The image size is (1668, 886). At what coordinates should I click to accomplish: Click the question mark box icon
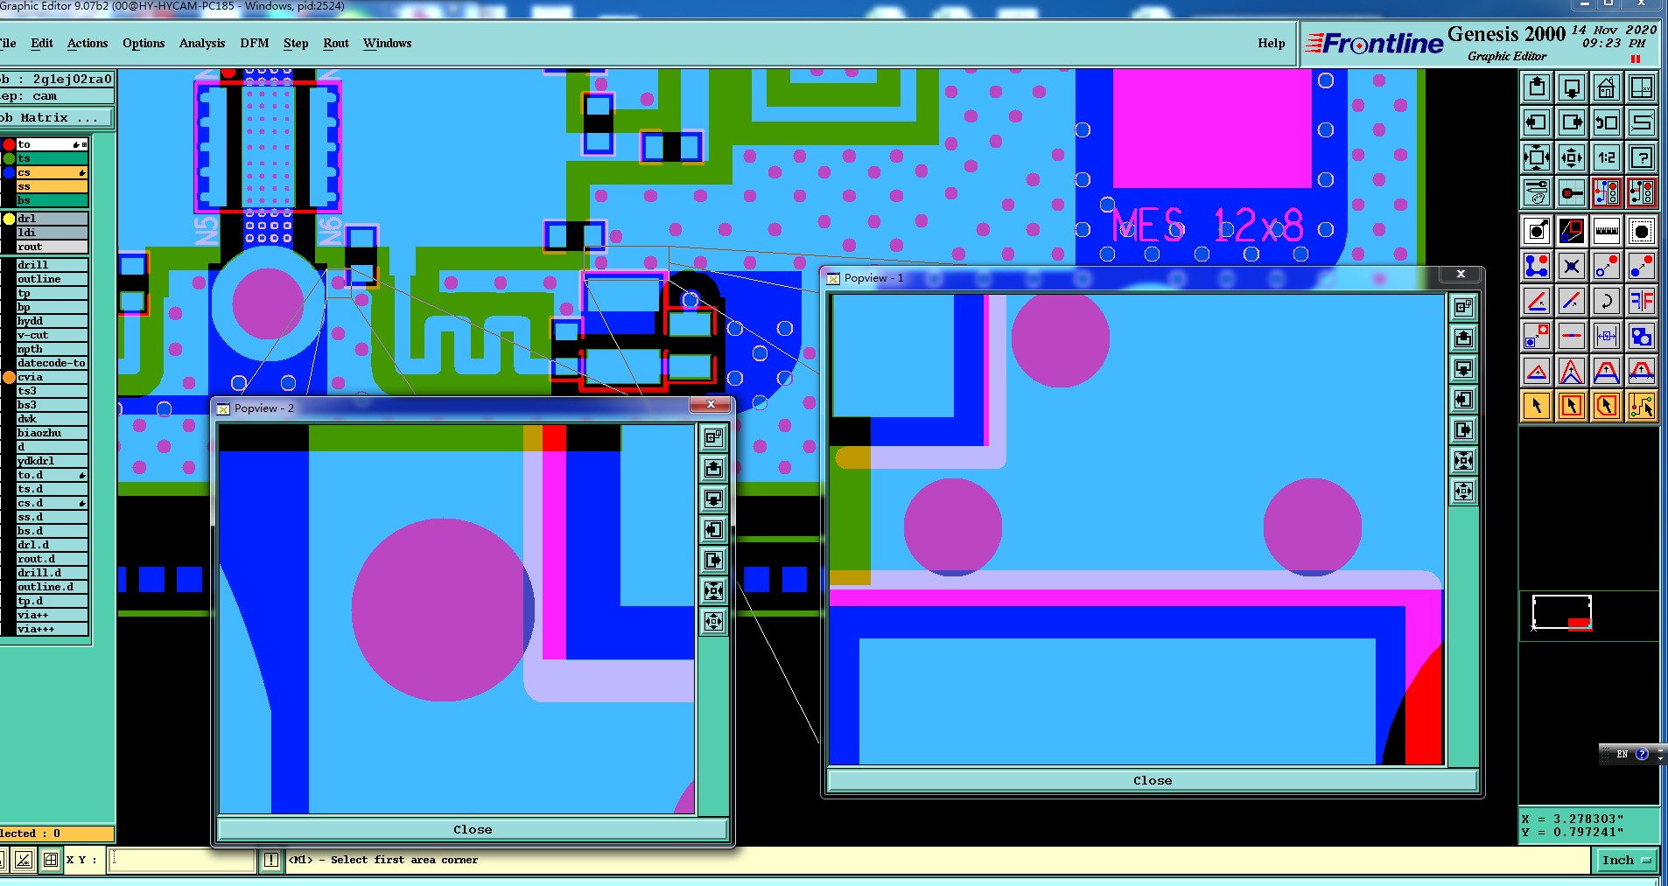coord(1642,157)
